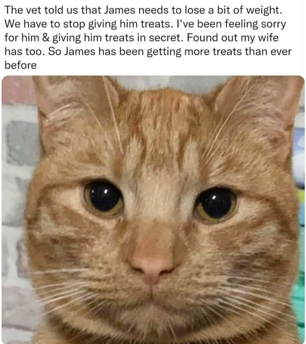Click the gray brick wall behind the cat
306x344 pixels.
coord(18,176)
